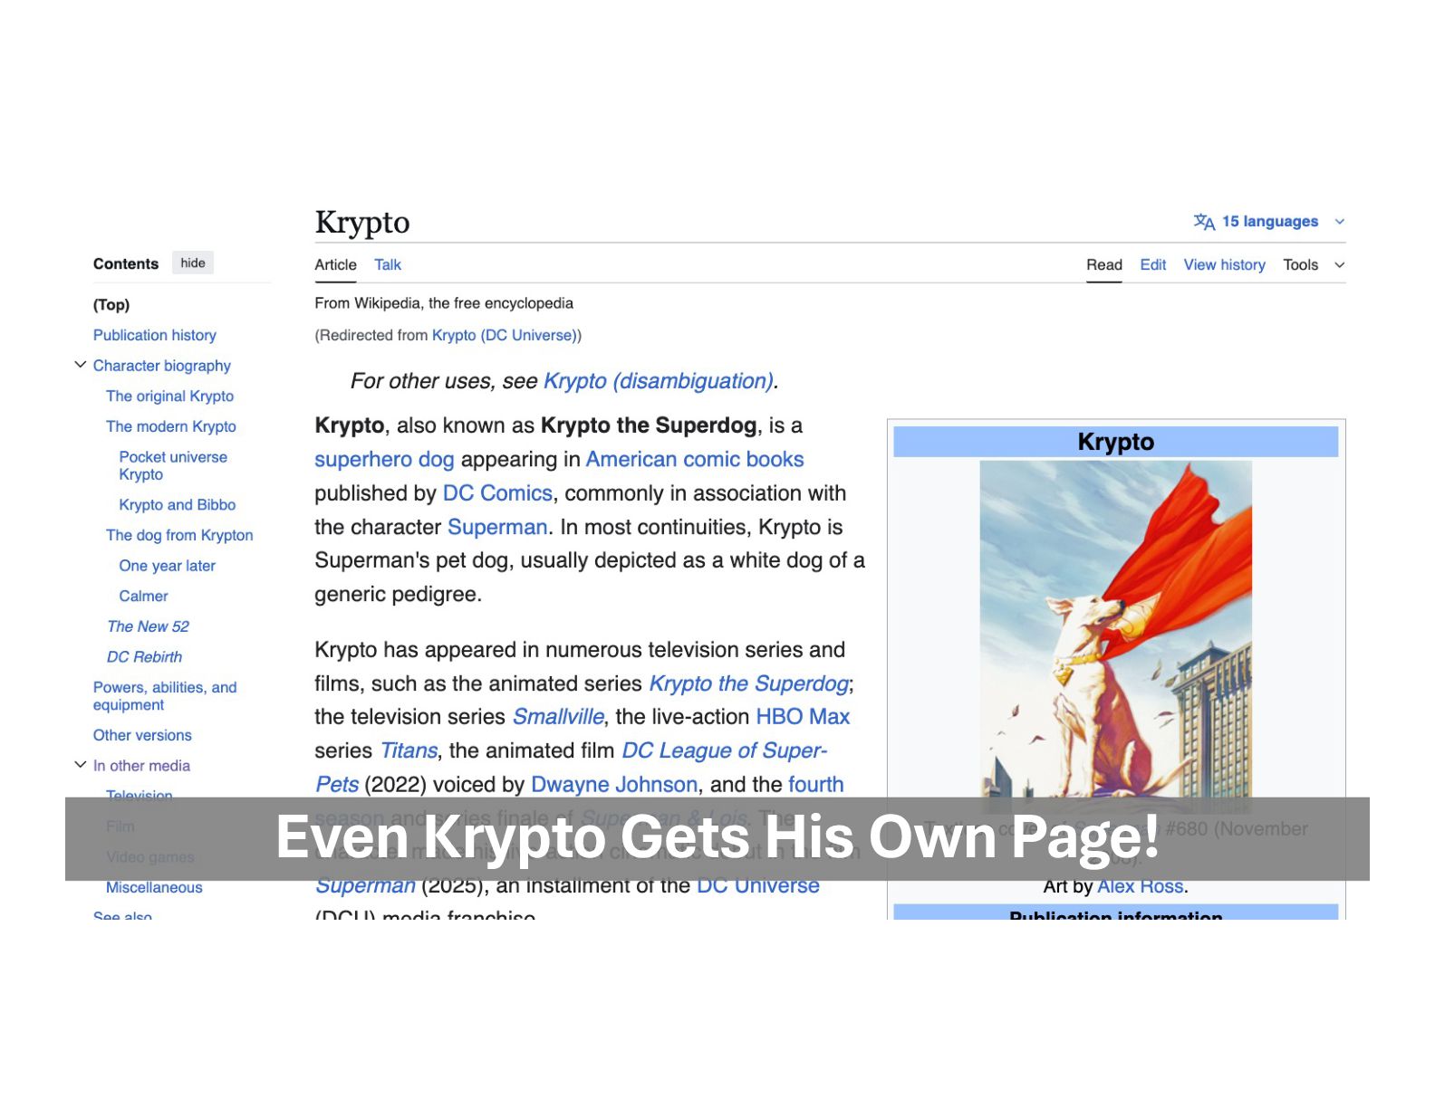Go to Powers, abilities, and equipment

(x=165, y=696)
